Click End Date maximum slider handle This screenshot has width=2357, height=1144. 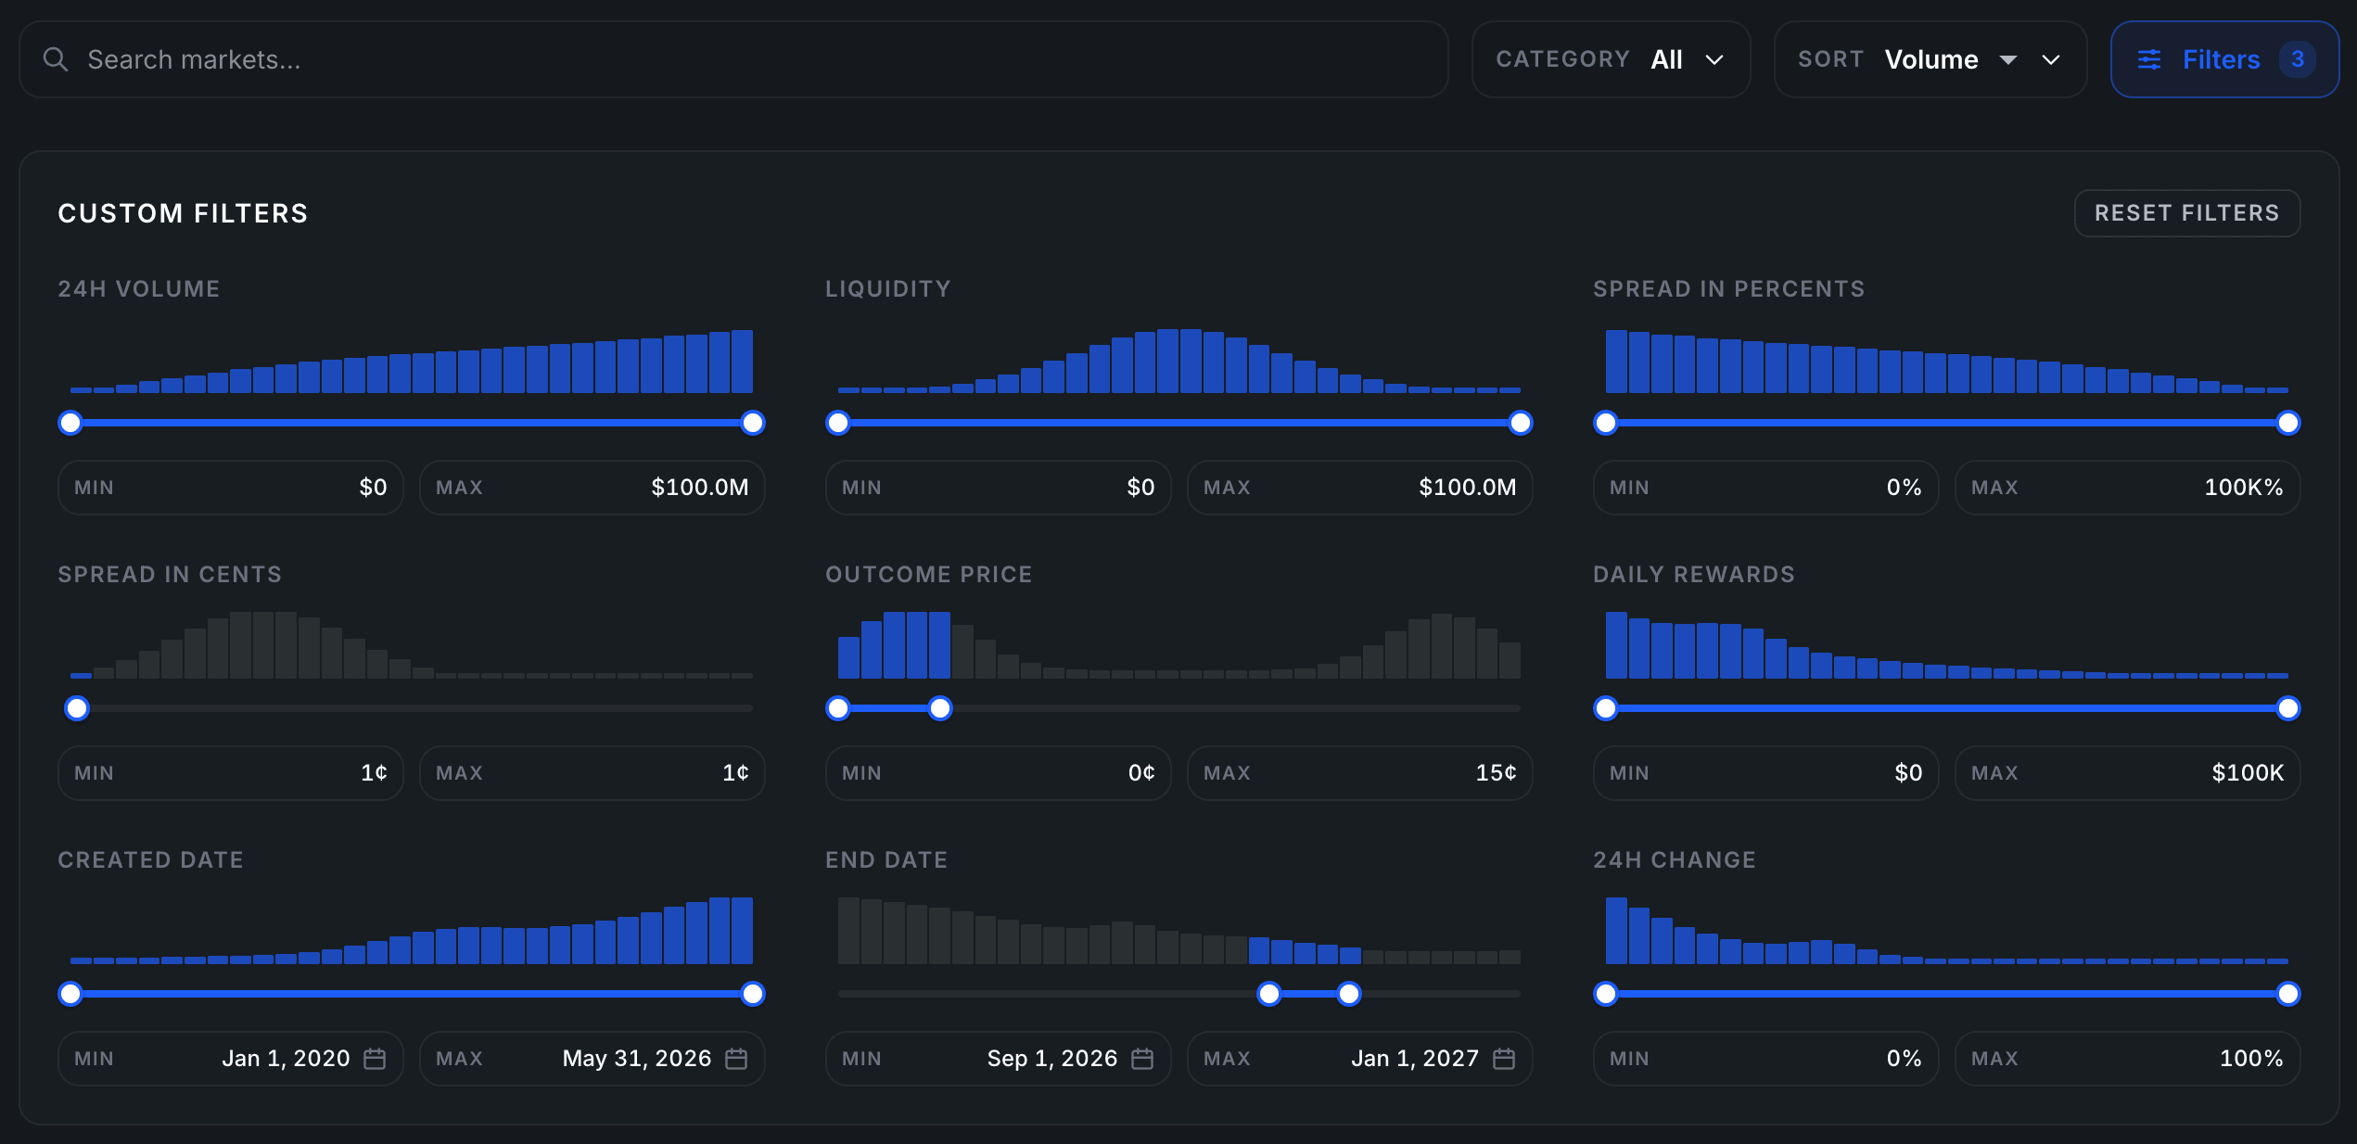click(1349, 994)
